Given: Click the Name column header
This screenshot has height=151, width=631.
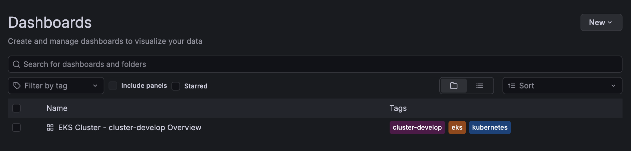Looking at the screenshot, I should [57, 108].
